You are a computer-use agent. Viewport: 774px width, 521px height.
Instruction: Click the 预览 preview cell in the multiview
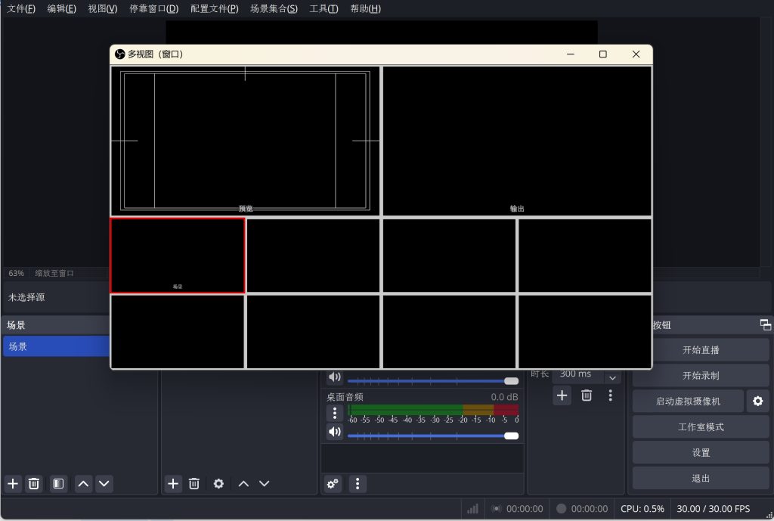pyautogui.click(x=246, y=141)
